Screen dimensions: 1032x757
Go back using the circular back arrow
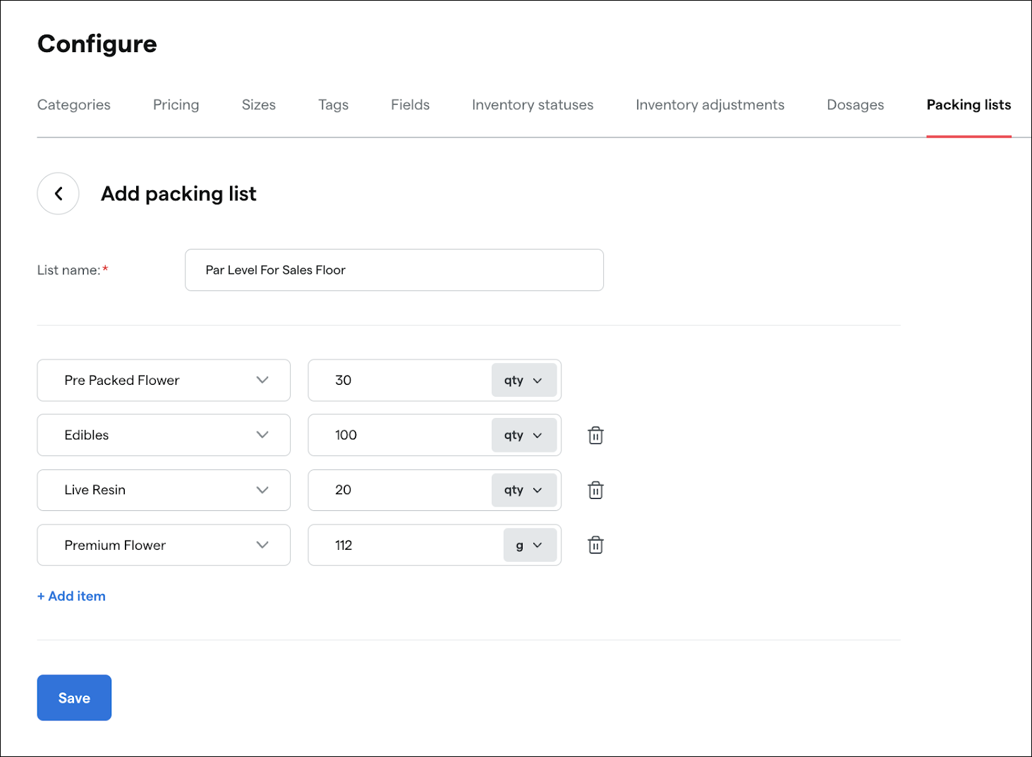tap(58, 193)
